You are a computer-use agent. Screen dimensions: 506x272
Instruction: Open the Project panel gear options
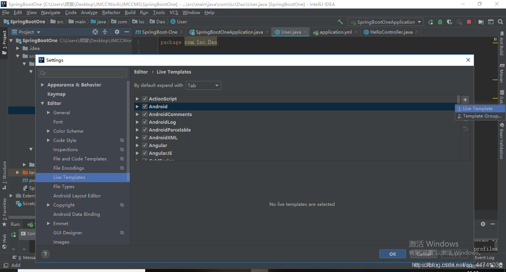coord(117,32)
